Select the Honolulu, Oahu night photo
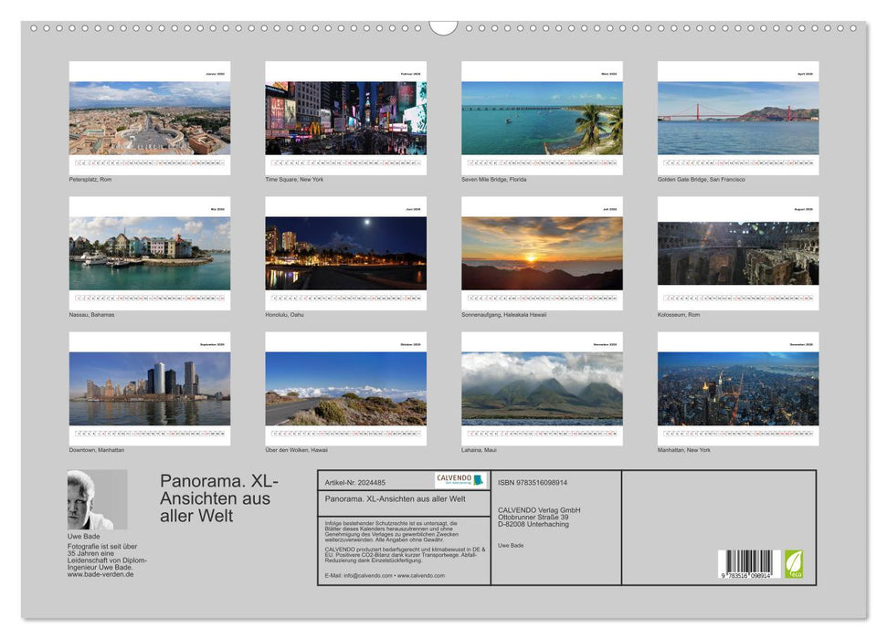Screen dimensions: 887x639 coord(345,253)
